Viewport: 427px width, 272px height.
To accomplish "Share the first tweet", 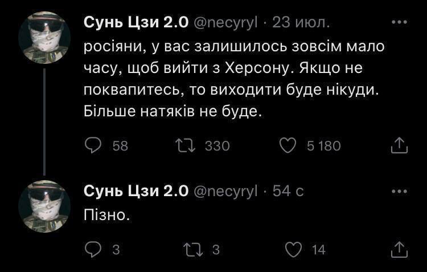I will 400,146.
